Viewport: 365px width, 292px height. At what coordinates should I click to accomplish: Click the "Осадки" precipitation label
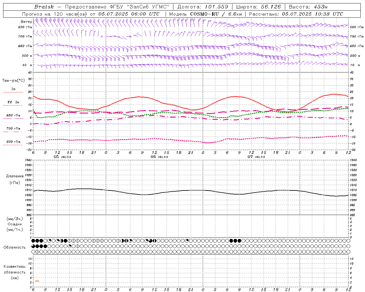[x=15, y=224]
